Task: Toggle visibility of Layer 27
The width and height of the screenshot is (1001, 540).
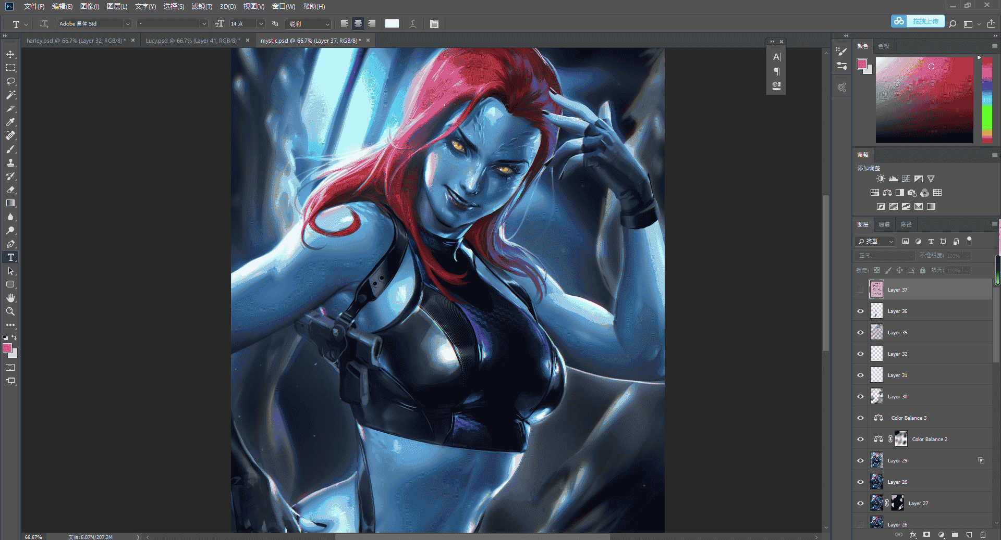Action: click(860, 503)
